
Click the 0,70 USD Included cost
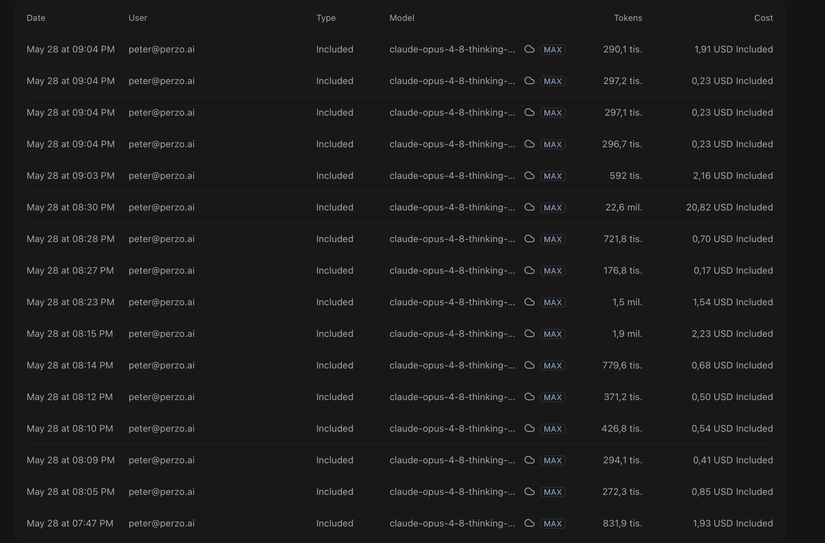(x=733, y=239)
